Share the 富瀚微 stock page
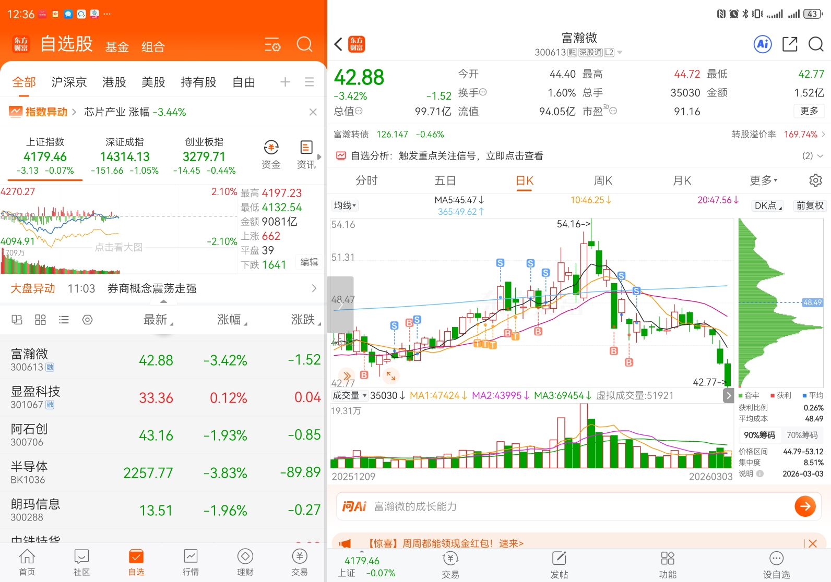This screenshot has height=582, width=831. click(x=790, y=44)
